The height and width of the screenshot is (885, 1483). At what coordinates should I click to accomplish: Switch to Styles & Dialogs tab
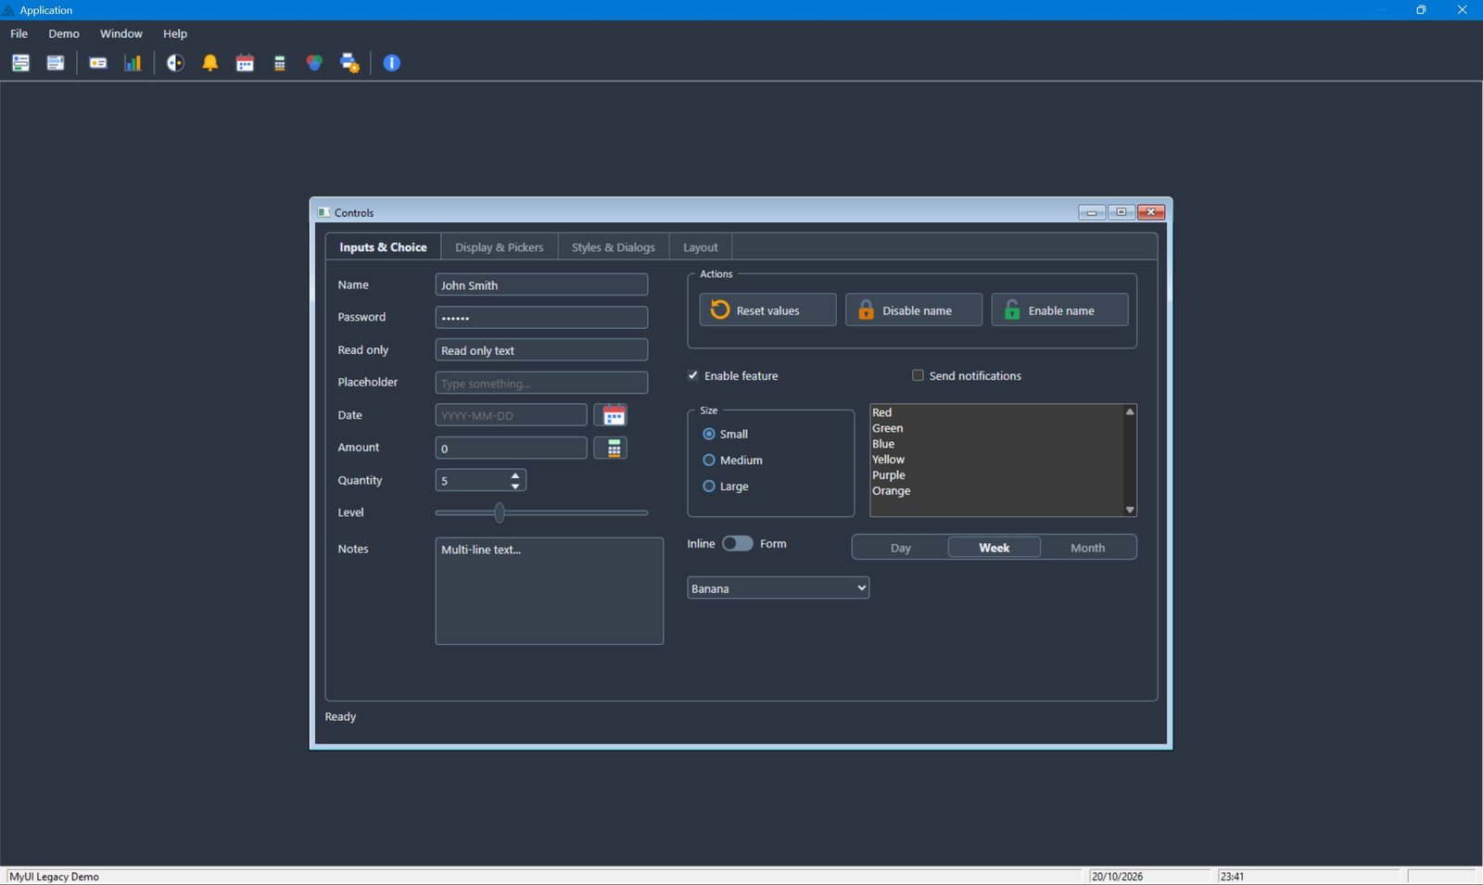(614, 247)
